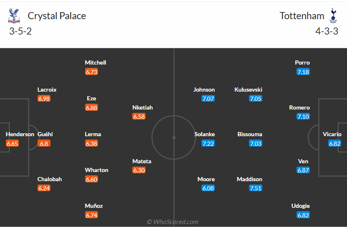Click Solanke's 7.22 rating badge
Viewport: 347px width, 227px height.
click(208, 143)
